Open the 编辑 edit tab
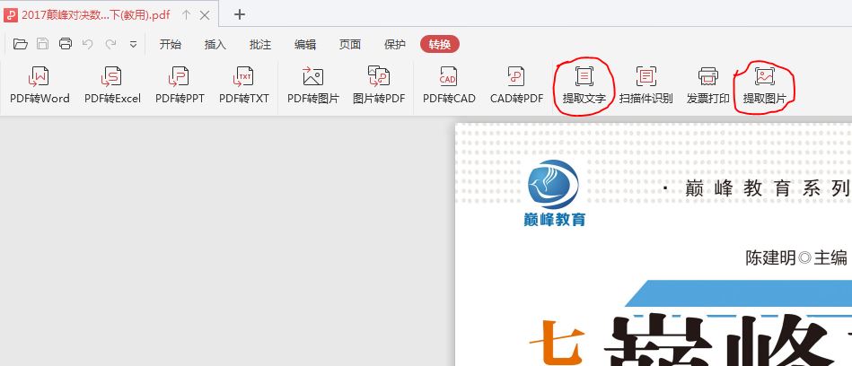 (305, 45)
